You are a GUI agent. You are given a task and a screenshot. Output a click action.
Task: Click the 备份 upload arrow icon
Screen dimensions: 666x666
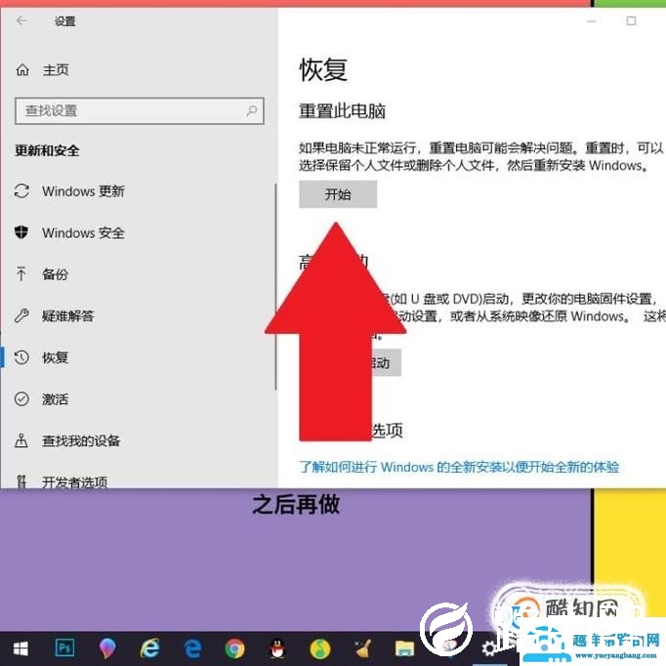click(21, 273)
